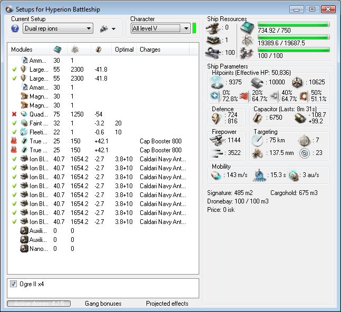Click the EM resistance icon
Viewport: 341px width, 312px height.
pyautogui.click(x=215, y=96)
